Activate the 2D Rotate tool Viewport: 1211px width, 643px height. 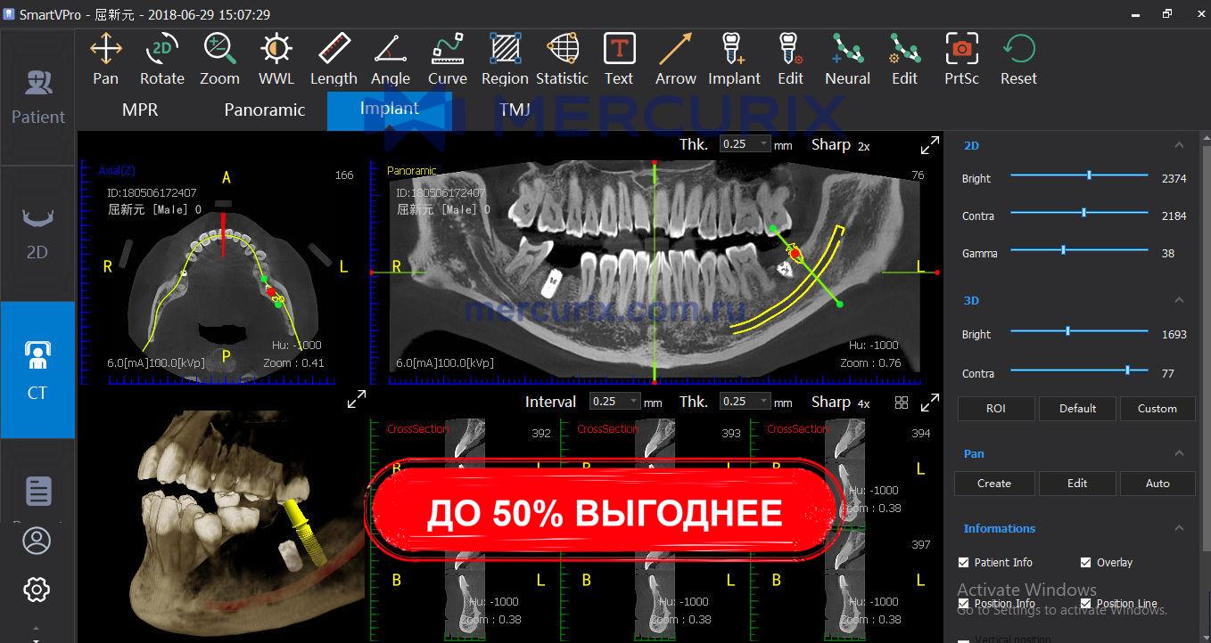point(161,59)
